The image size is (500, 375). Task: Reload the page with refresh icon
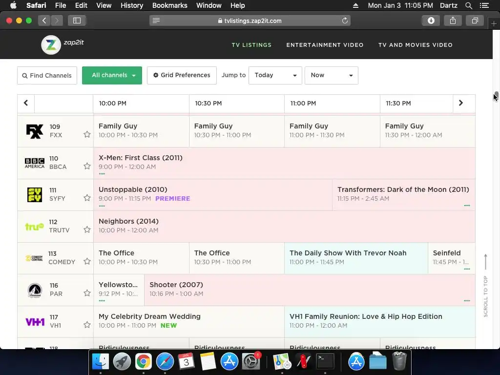(x=345, y=21)
